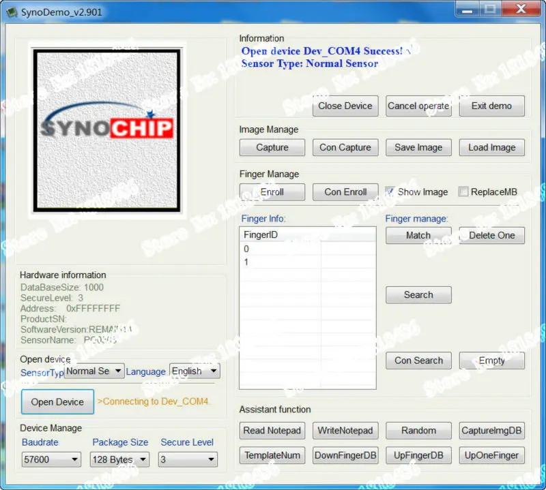546x490 pixels.
Task: Start Con Search
Action: (x=418, y=361)
